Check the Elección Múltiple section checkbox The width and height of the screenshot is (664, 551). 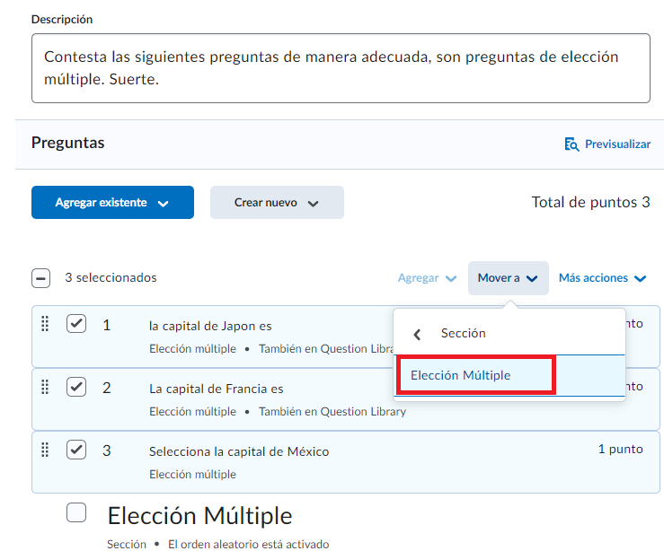click(x=76, y=512)
